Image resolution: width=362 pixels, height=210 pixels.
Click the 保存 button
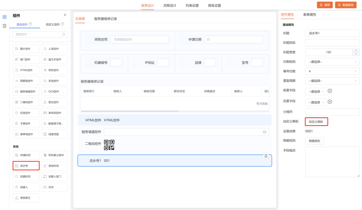pyautogui.click(x=325, y=5)
